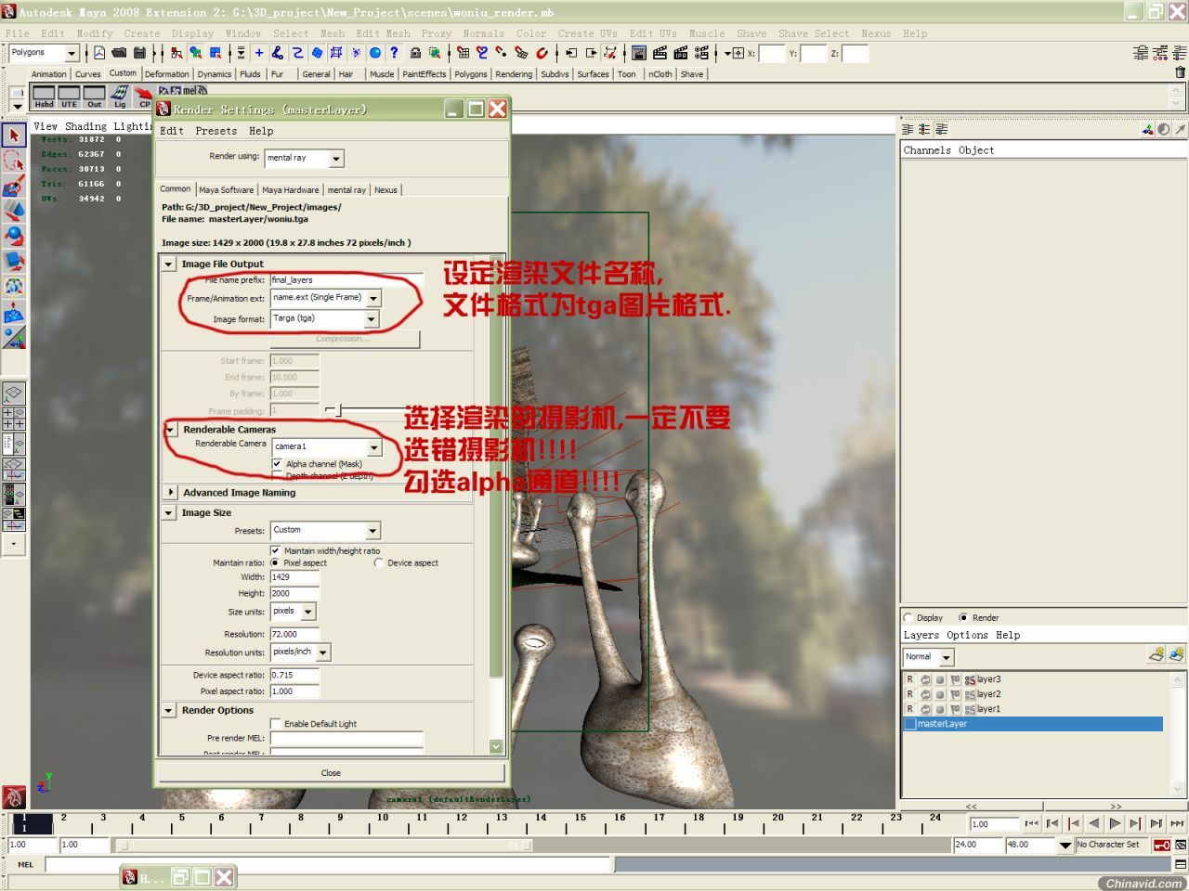This screenshot has height=891, width=1189.
Task: Toggle renderable R flag for layer3
Action: (909, 679)
